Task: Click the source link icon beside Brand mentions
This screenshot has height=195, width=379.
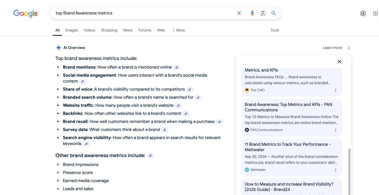Action: pos(177,68)
